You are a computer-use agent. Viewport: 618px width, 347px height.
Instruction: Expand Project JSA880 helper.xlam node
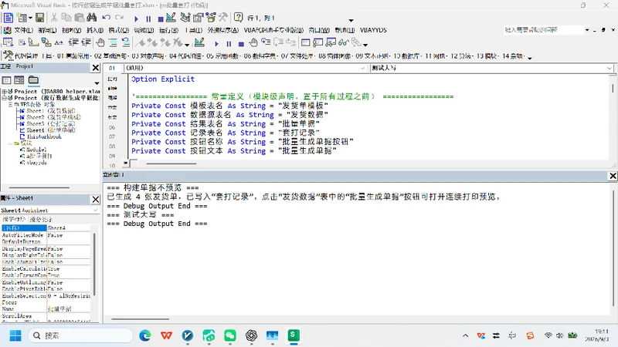coord(4,91)
